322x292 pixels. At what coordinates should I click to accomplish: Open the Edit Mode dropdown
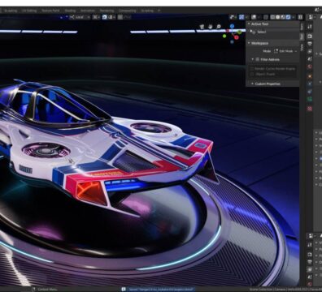click(x=285, y=51)
